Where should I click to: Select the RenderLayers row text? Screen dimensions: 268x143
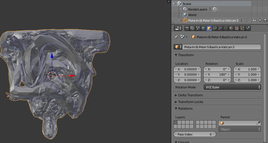coord(198,9)
